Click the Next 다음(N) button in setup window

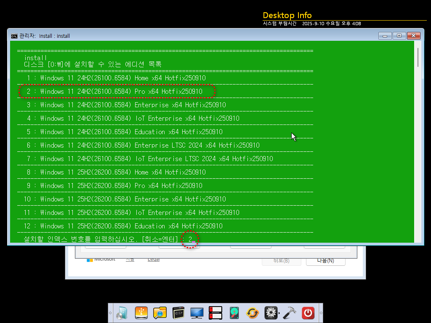pos(325,260)
